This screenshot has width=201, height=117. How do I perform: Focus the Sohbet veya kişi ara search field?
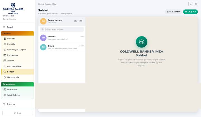point(62,29)
